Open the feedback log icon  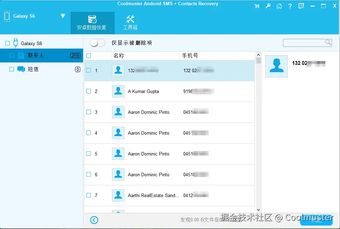click(x=301, y=6)
